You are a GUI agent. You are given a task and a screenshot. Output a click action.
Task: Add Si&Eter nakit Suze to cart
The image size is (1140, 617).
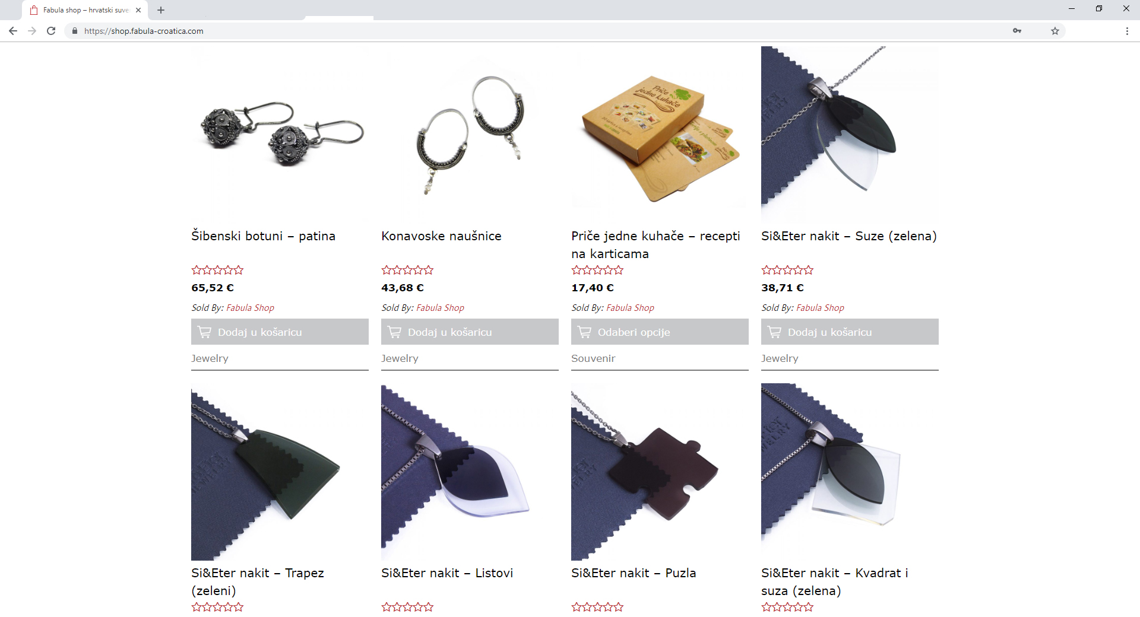(x=850, y=332)
